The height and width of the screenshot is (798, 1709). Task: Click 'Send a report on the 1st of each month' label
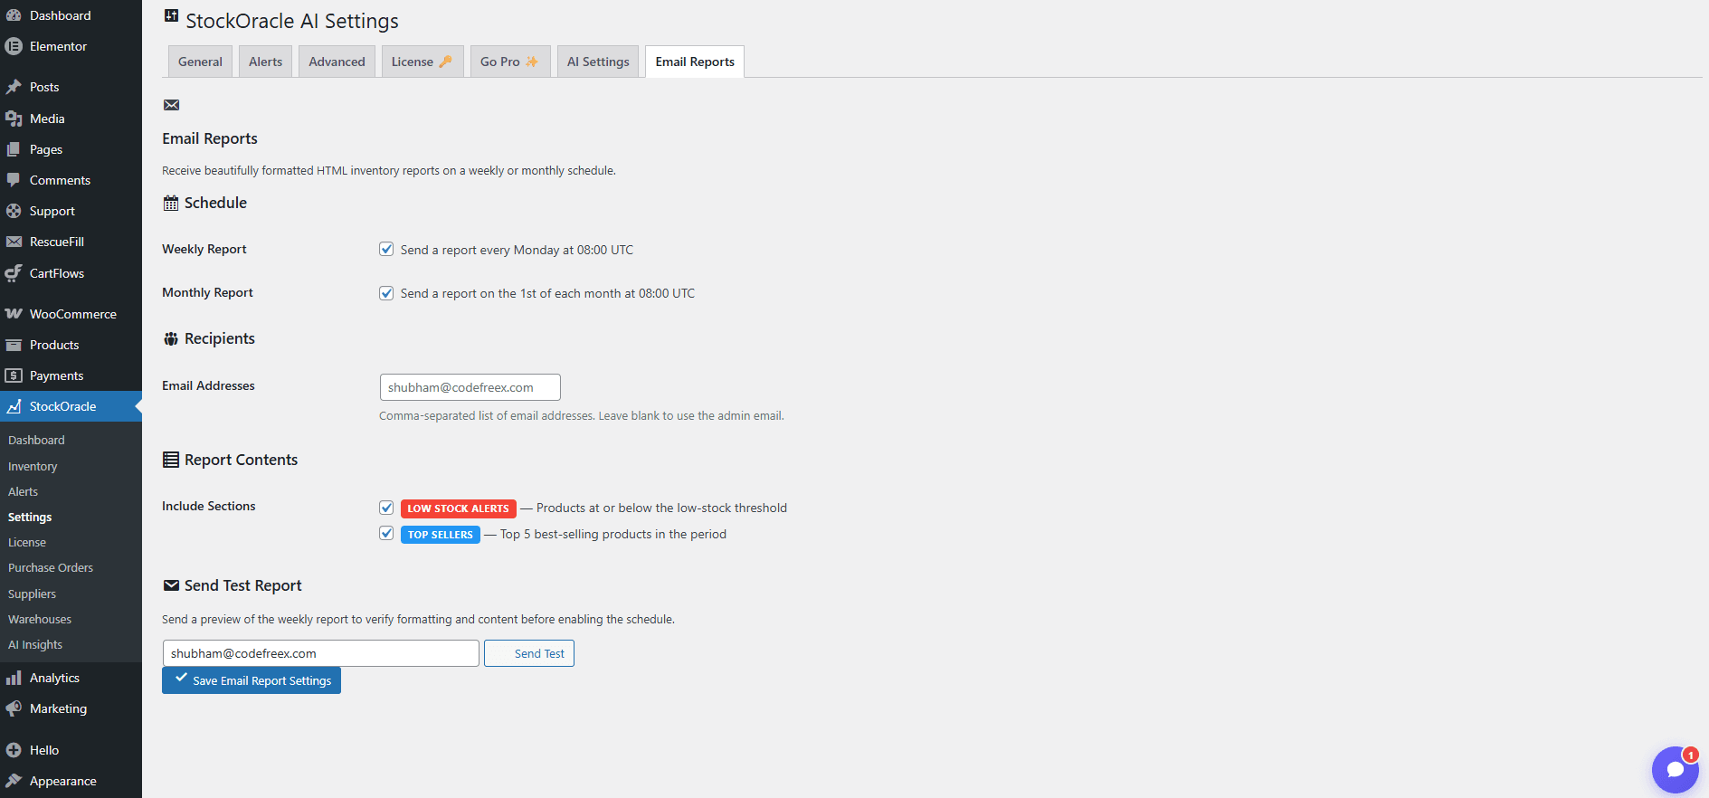pyautogui.click(x=547, y=293)
